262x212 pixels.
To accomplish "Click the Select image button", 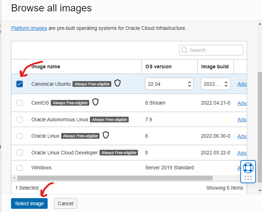I will 29,203.
